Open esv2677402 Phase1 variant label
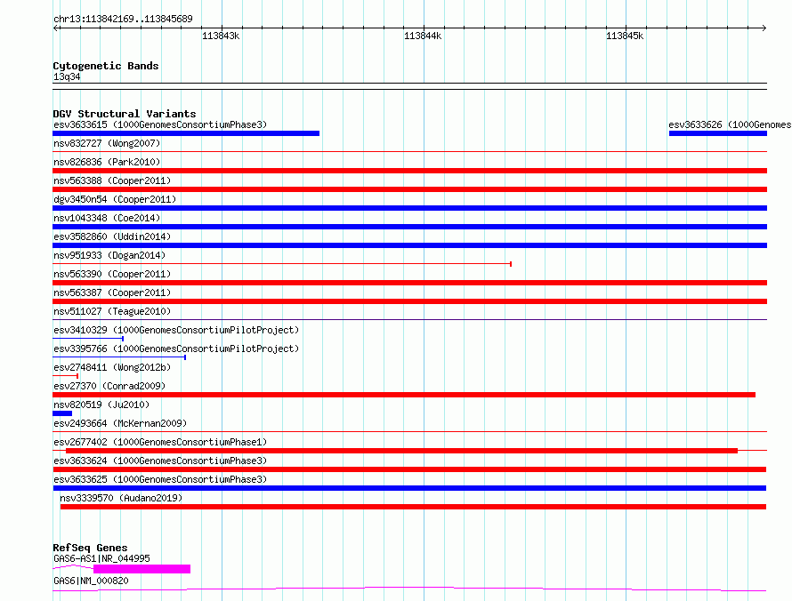 160,442
